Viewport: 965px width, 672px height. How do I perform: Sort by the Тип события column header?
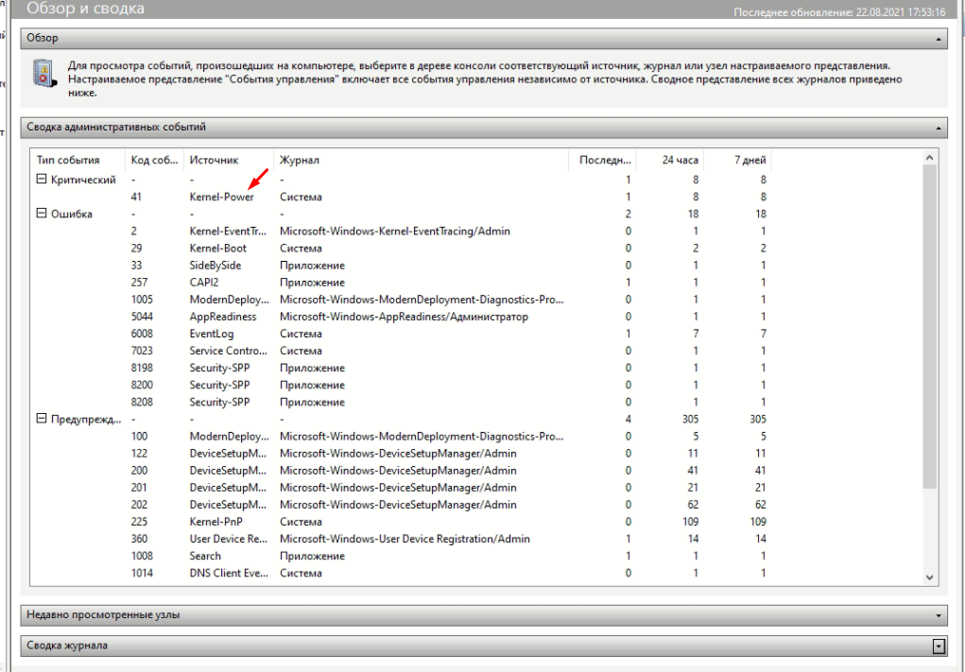pyautogui.click(x=67, y=160)
